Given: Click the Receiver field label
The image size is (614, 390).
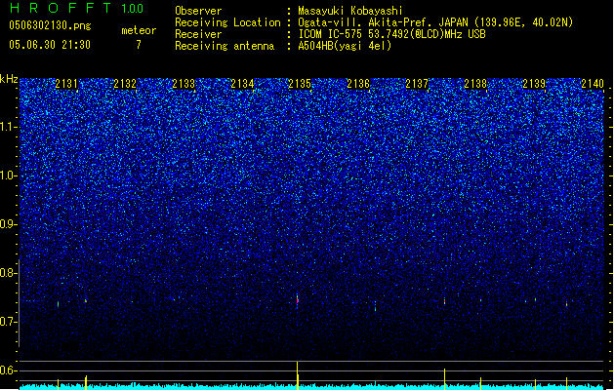Looking at the screenshot, I should [198, 34].
